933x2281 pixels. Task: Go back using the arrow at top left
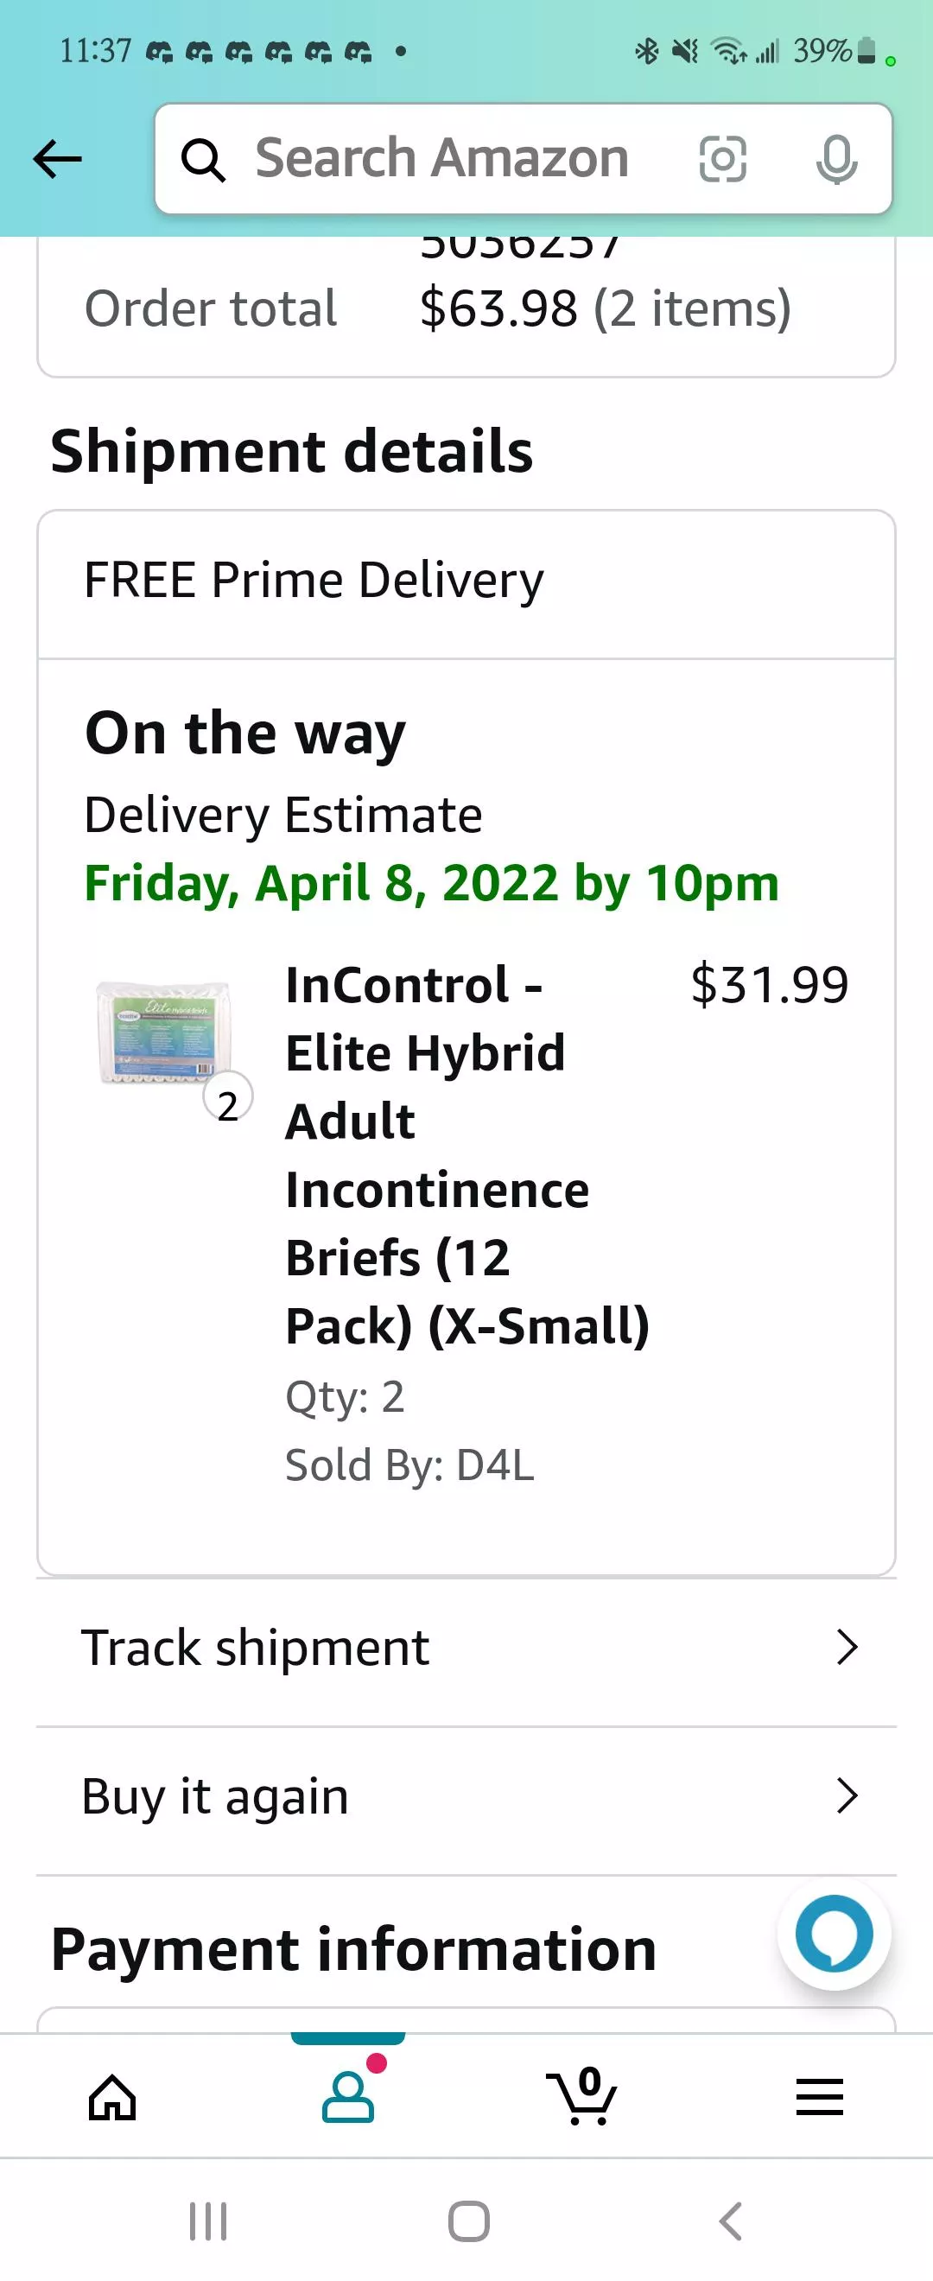tap(57, 159)
